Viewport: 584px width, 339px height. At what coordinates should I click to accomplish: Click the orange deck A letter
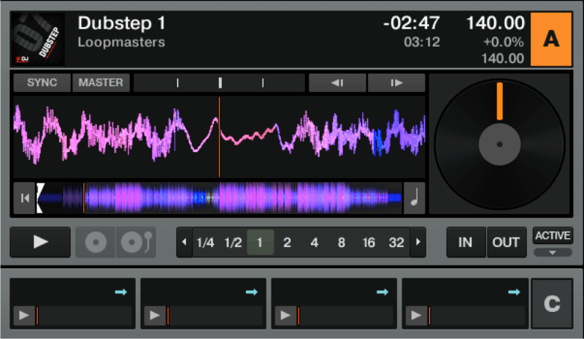click(550, 39)
